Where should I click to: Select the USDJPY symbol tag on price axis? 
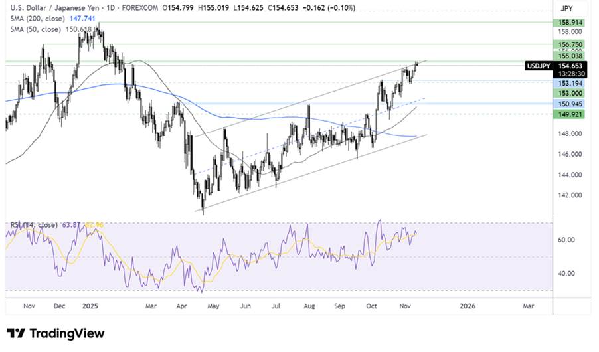pyautogui.click(x=538, y=66)
